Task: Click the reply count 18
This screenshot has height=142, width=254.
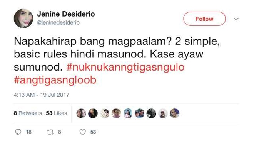Action: coord(29,132)
